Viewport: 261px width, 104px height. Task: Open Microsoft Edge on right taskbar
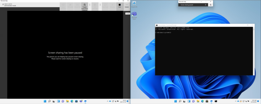click(202, 101)
